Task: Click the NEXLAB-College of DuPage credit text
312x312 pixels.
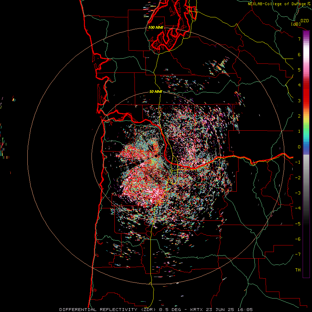Action: (279, 4)
